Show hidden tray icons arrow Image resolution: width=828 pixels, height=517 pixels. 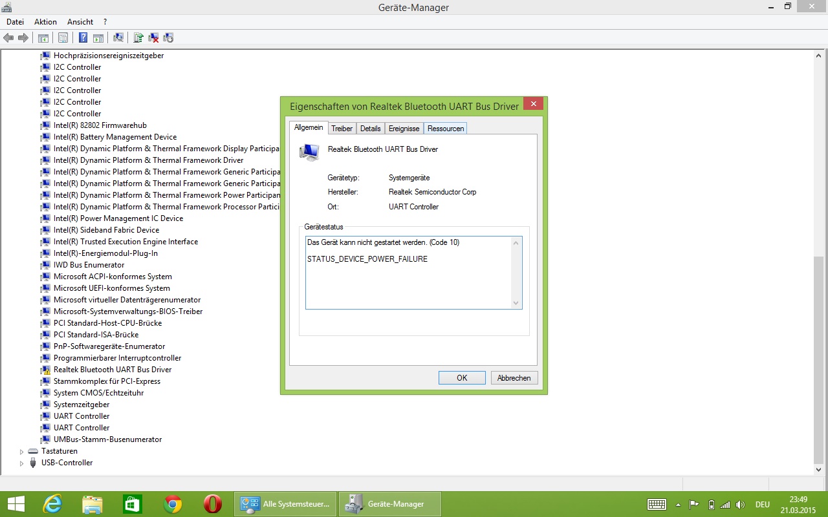click(x=678, y=505)
